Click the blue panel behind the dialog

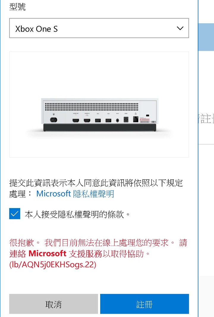pos(206,37)
